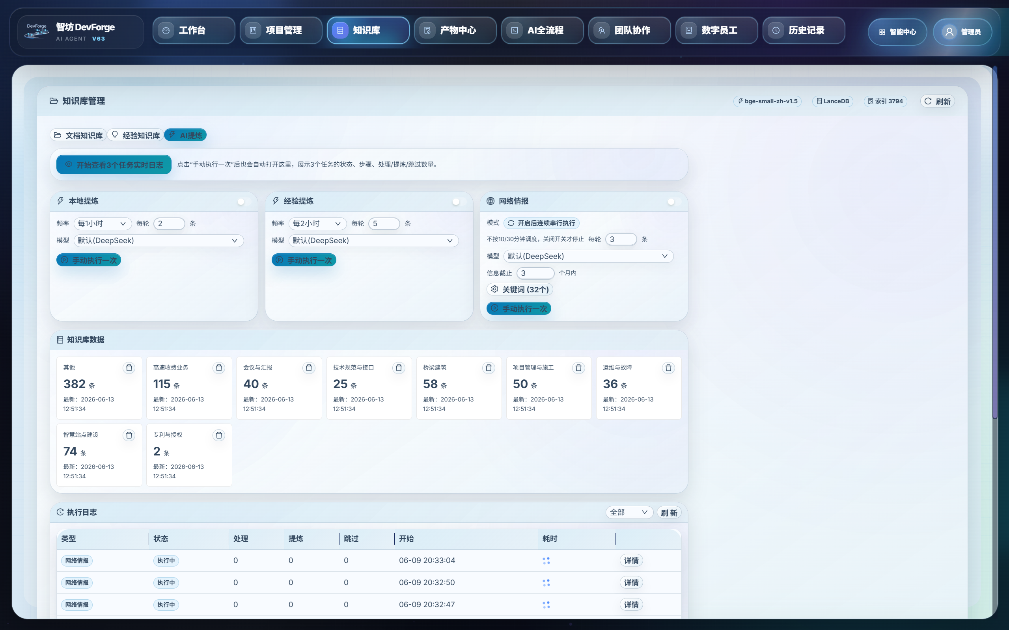Open the 知识库 navigation tab
Screen dimensions: 1009x630
[x=368, y=30]
